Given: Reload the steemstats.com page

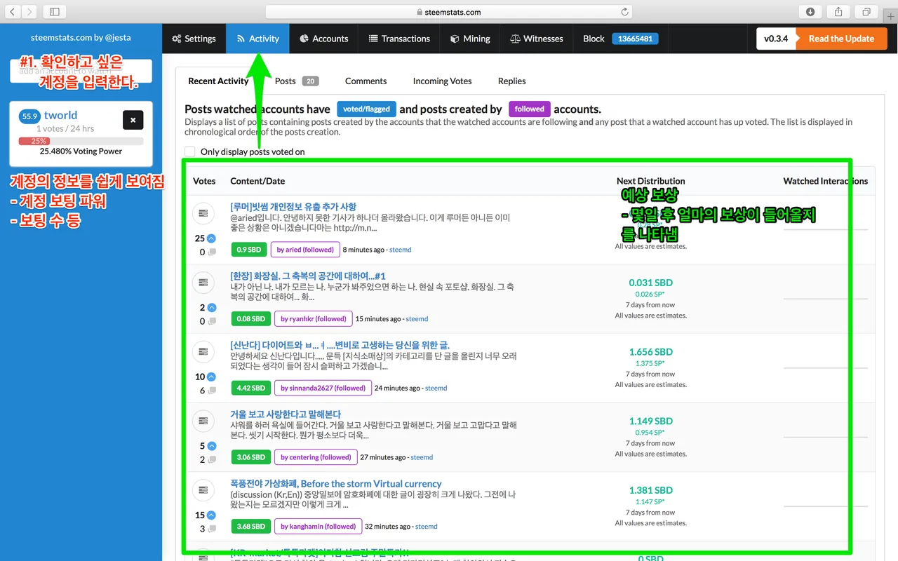Looking at the screenshot, I should coord(624,12).
